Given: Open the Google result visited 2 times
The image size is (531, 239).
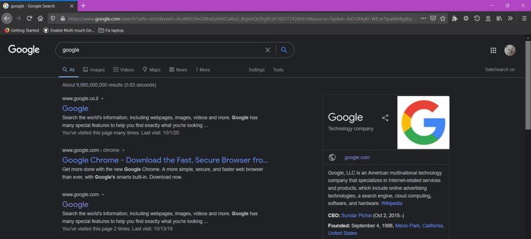Looking at the screenshot, I should pos(75,204).
